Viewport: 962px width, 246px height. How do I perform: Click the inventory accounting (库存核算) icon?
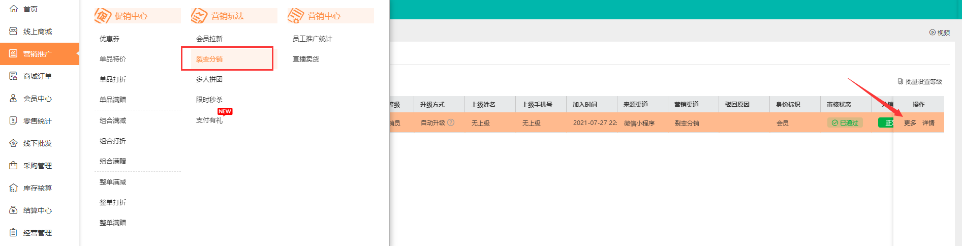(14, 188)
